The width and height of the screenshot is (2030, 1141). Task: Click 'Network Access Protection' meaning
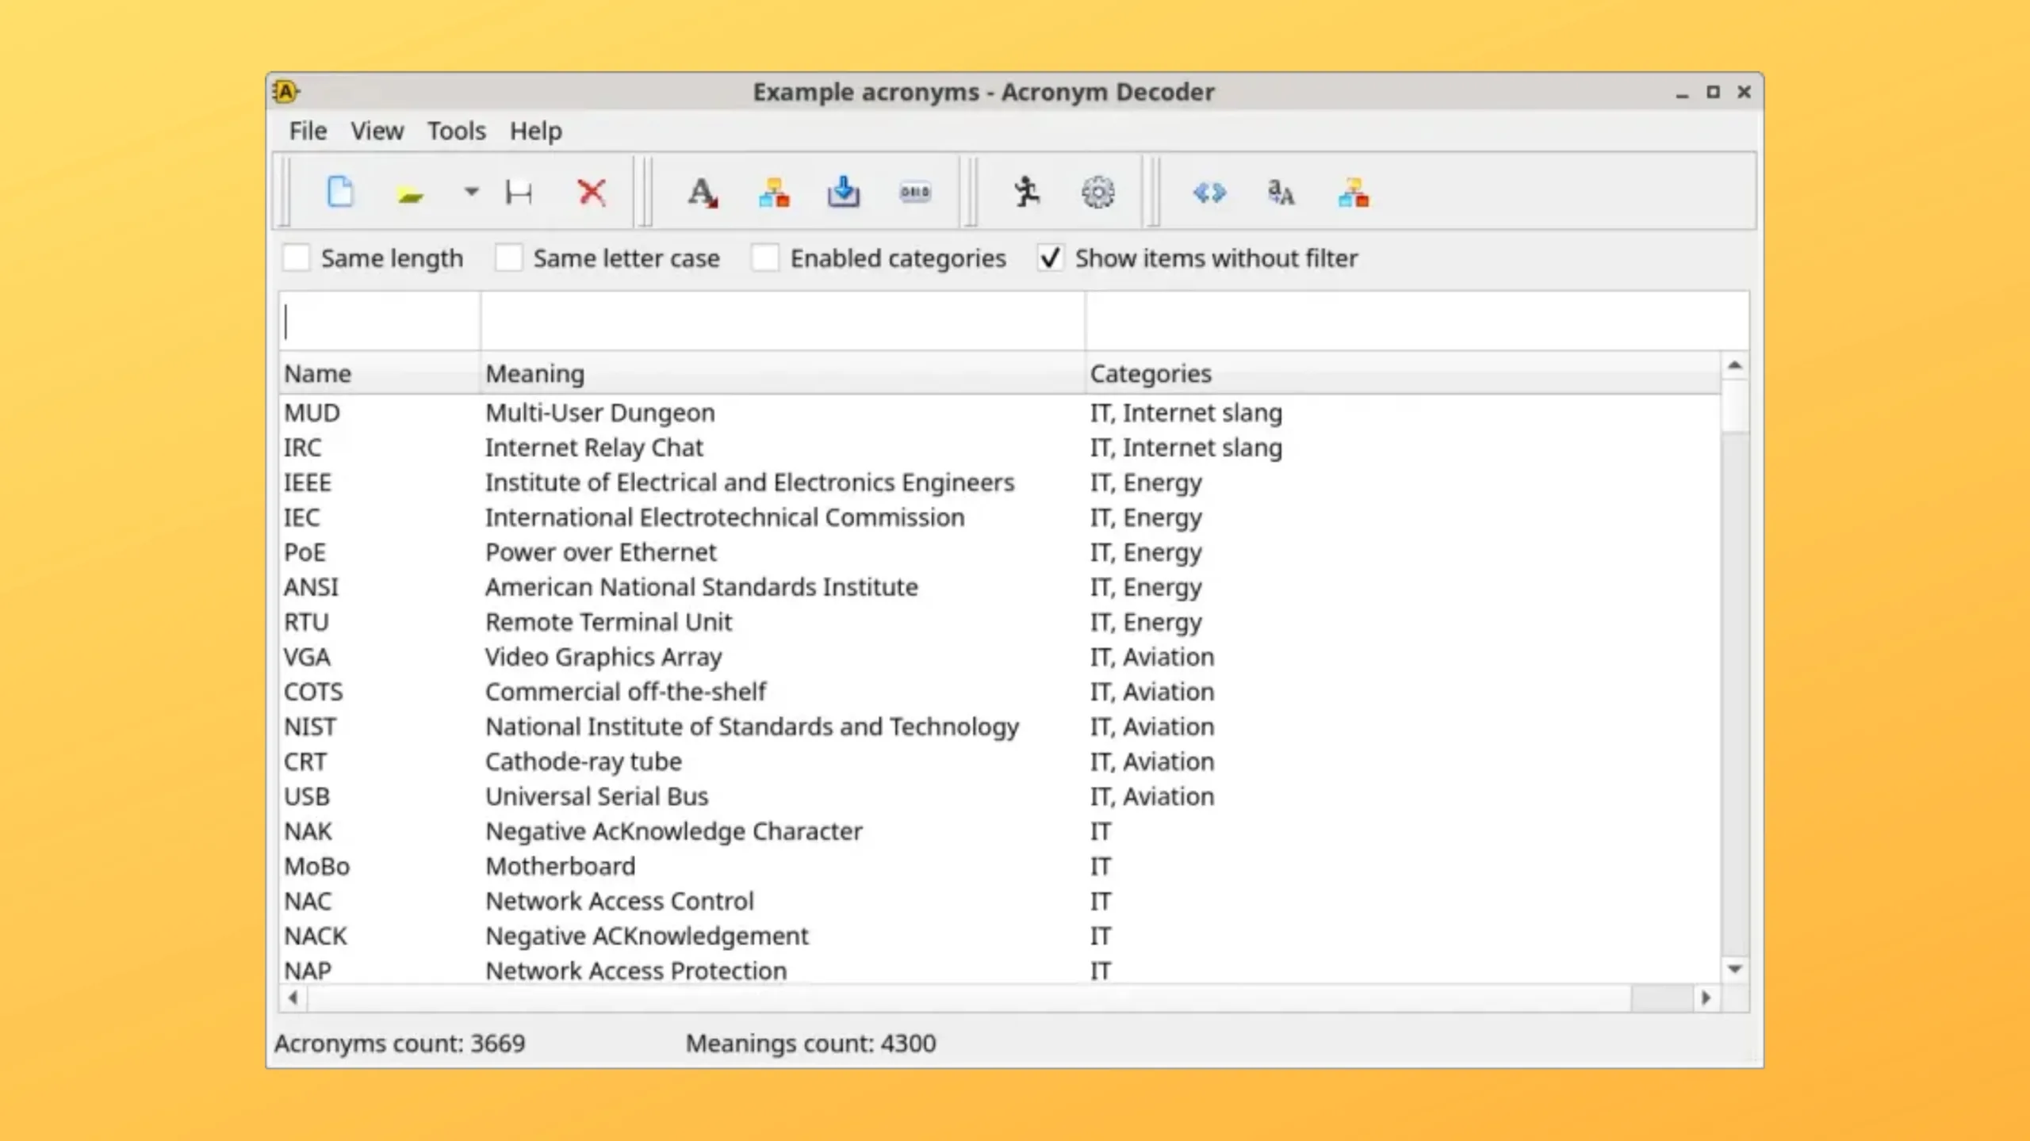click(636, 971)
